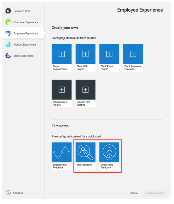This screenshot has height=204, width=174.
Task: Pick the Exit Feedback template label
Action: (x=84, y=165)
